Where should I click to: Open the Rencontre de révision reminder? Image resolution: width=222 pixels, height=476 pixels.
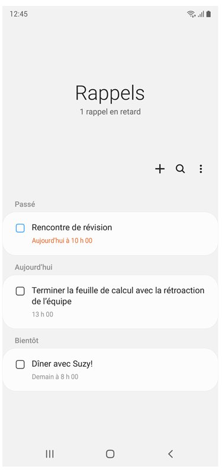72,227
